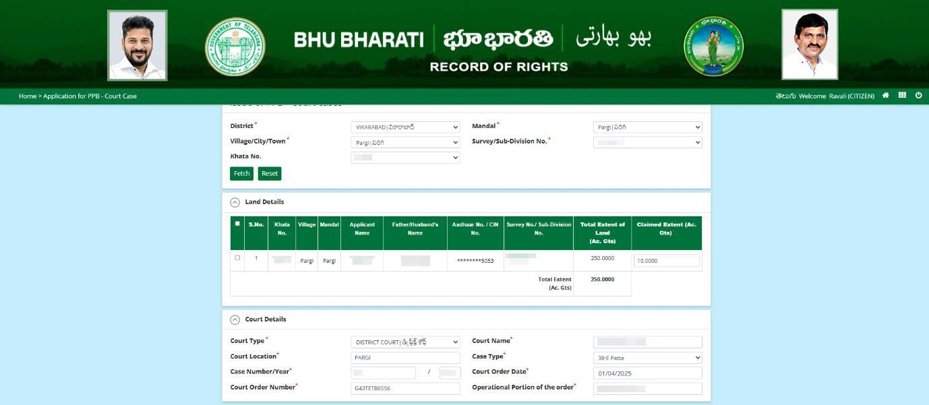This screenshot has width=929, height=405.
Task: Click the power logout icon
Action: pos(918,96)
